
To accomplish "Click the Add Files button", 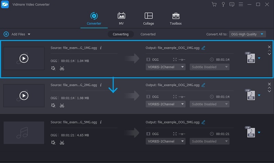I will pyautogui.click(x=15, y=34).
